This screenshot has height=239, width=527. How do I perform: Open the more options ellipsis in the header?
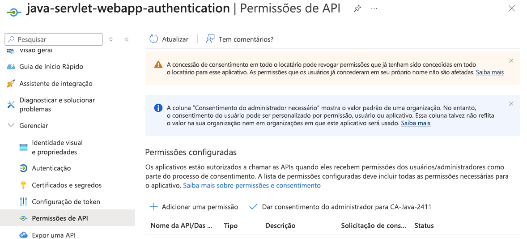(374, 9)
